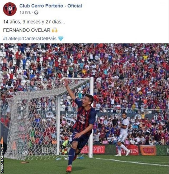Click the raised arm of the celebrating player
Viewport: 169px width, 174px height.
pos(69,90)
